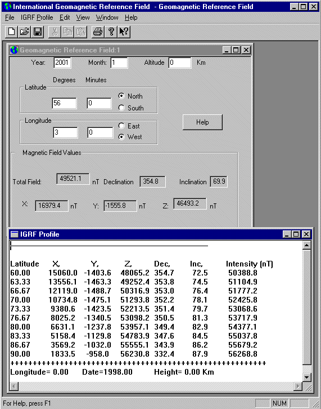Click intensity value 50388.8 in the 60.00 row
This screenshot has width=321, height=409.
click(x=243, y=273)
